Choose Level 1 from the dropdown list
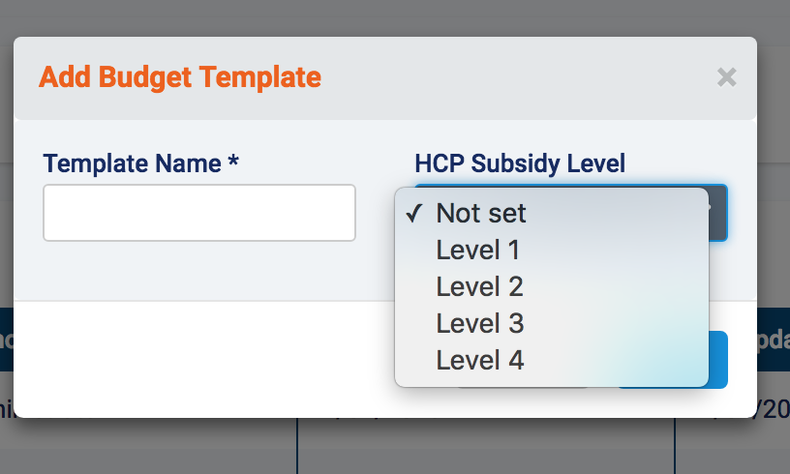The width and height of the screenshot is (790, 474). coord(478,251)
